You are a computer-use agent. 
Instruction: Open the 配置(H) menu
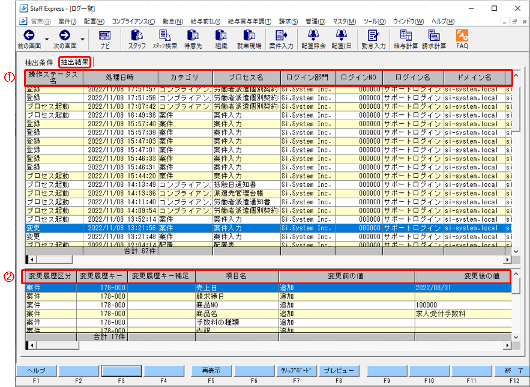[94, 21]
